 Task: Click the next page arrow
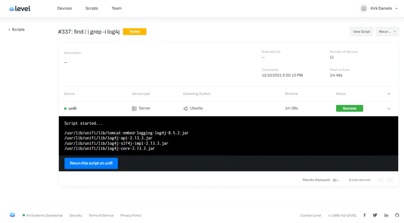point(390,180)
